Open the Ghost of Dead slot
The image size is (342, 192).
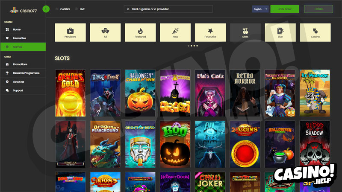click(x=140, y=144)
